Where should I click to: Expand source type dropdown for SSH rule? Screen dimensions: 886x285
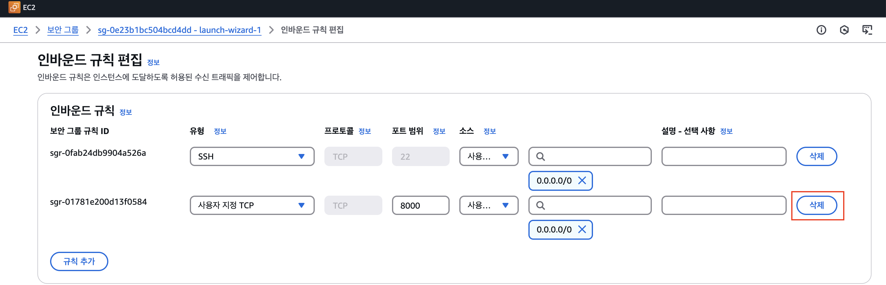[x=489, y=156]
